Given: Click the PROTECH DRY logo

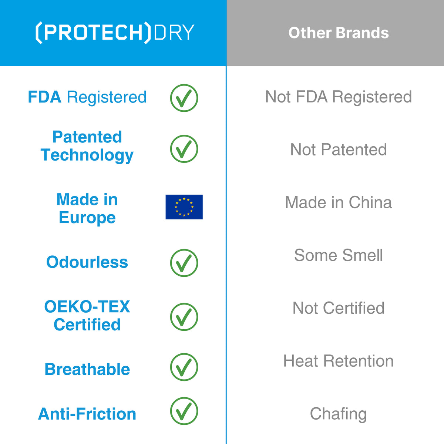Looking at the screenshot, I should (115, 33).
